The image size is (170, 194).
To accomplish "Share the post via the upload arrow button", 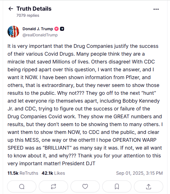I will point(149,186).
